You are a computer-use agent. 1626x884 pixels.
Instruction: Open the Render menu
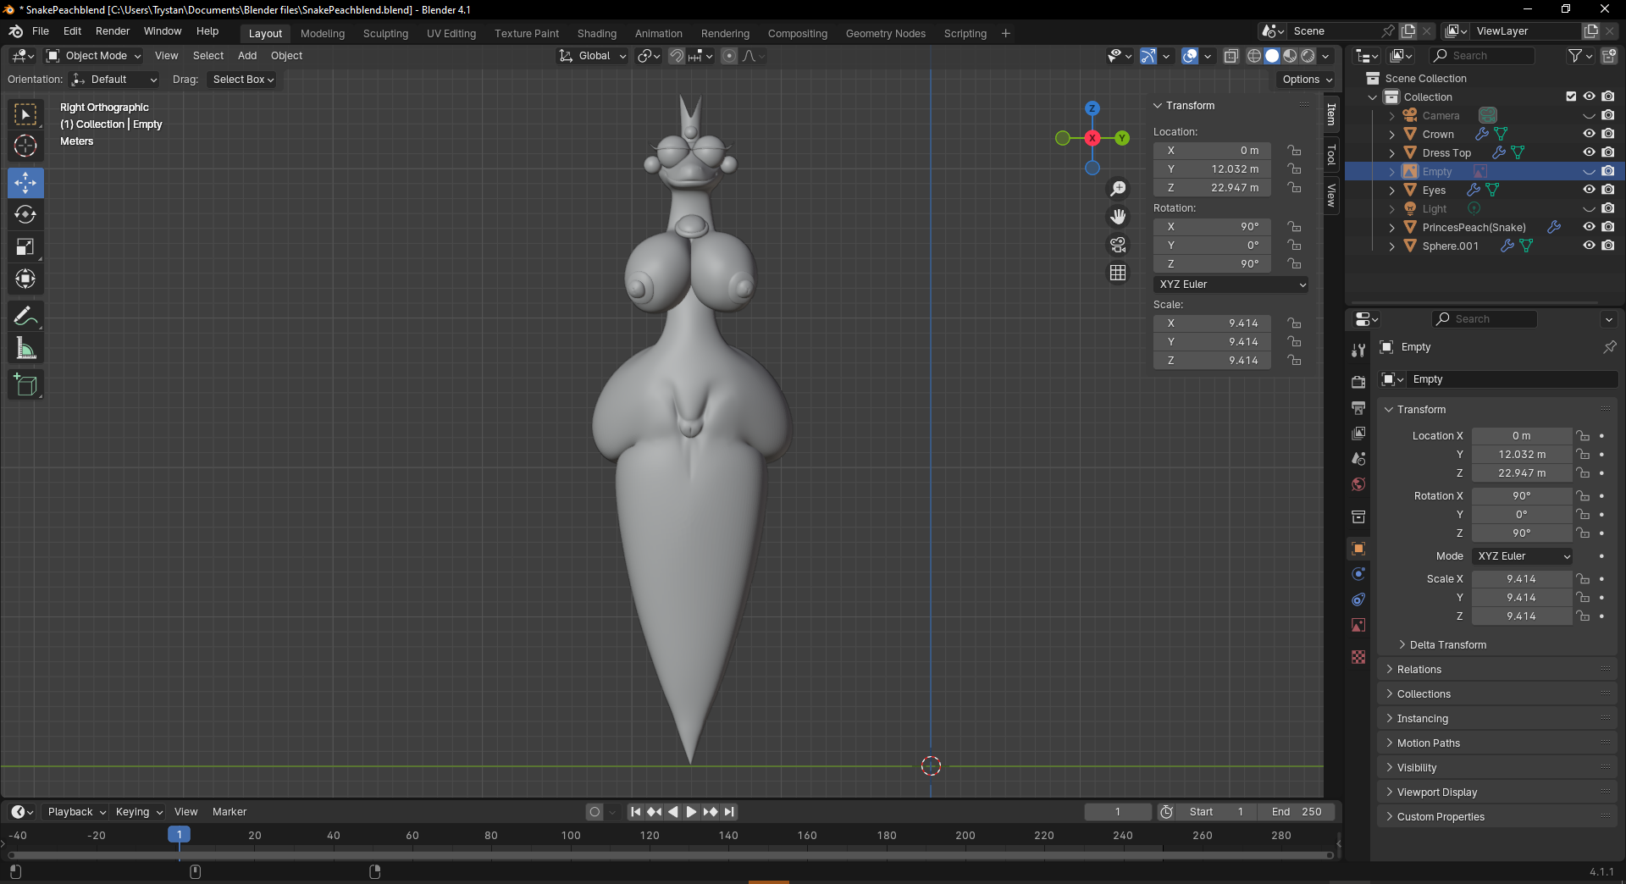[x=113, y=31]
